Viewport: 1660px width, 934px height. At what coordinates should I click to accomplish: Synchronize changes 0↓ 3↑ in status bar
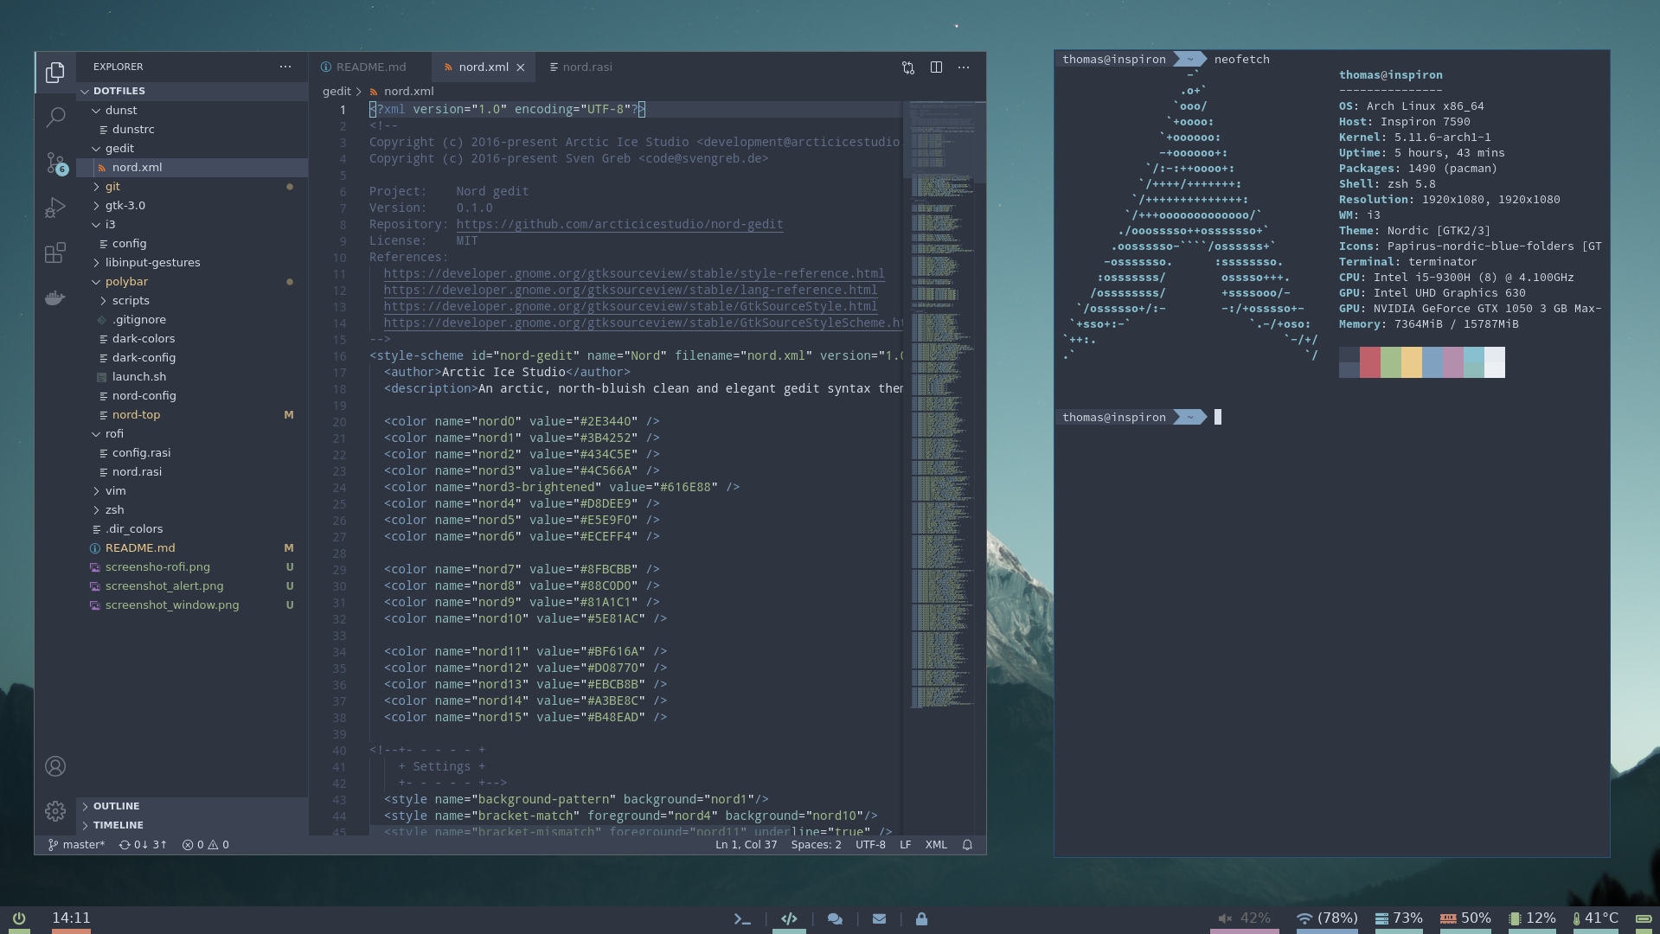[143, 845]
